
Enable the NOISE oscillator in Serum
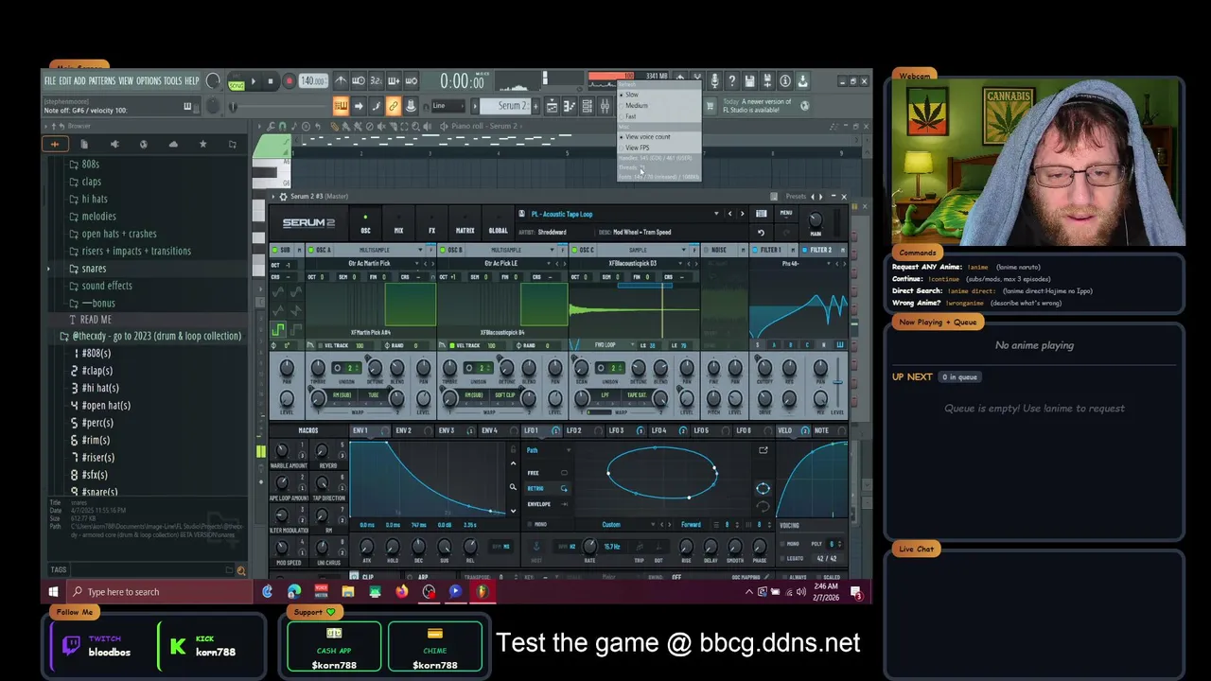click(x=706, y=250)
